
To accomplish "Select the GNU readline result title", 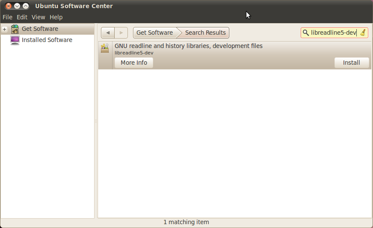I will (188, 46).
